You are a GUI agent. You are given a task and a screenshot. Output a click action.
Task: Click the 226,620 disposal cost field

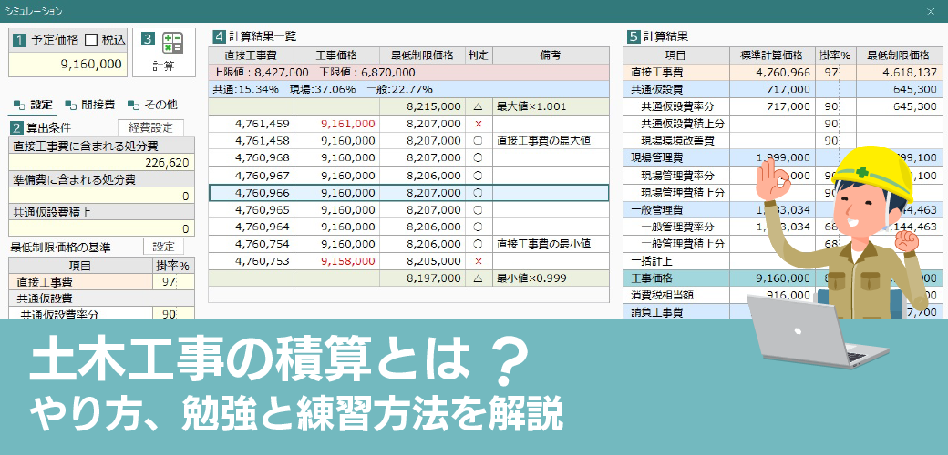101,163
